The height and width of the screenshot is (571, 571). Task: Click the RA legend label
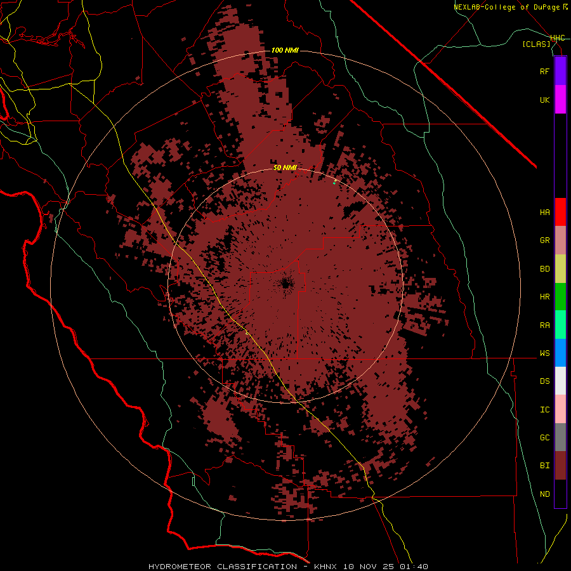(x=544, y=325)
